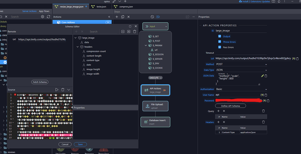The width and height of the screenshot is (301, 154).
Task: Add a new step in Steps toolbar
Action: (x=117, y=17)
